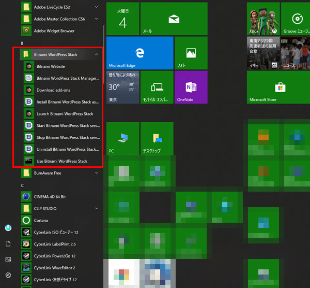Open the デスクトップ tile
This screenshot has width=310, height=288.
(157, 138)
